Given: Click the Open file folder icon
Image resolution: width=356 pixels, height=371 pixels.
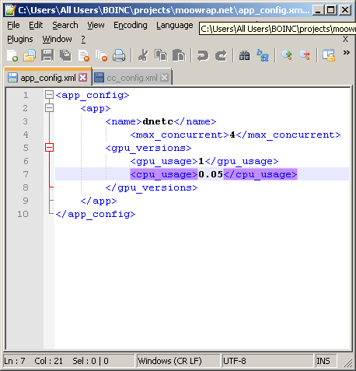Looking at the screenshot, I should tap(30, 55).
